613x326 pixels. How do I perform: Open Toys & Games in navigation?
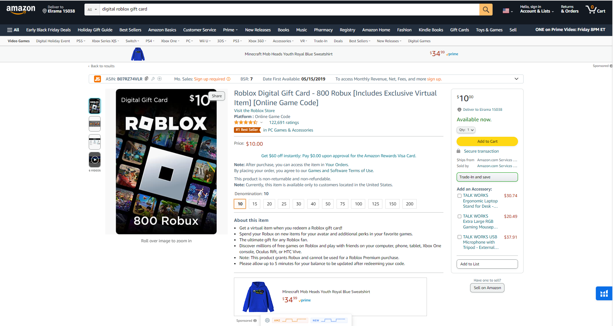click(x=489, y=30)
